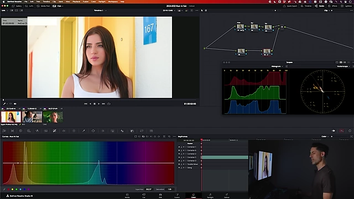354x199 pixels.
Task: Show the Timeline button in top toolbar
Action: click(x=306, y=6)
